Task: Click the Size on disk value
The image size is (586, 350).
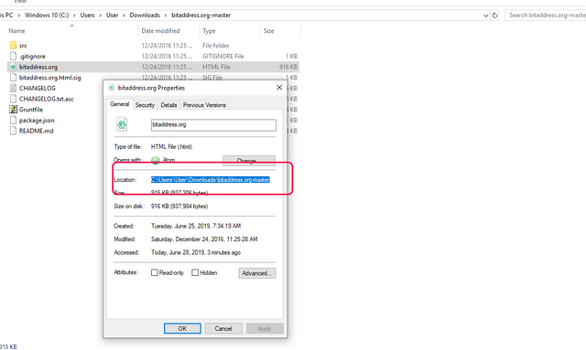Action: point(179,207)
